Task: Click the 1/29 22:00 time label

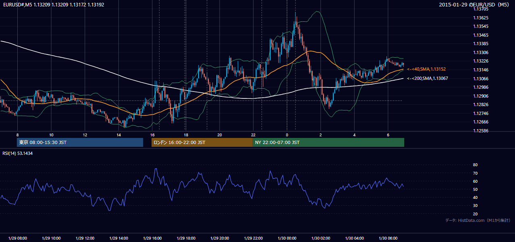Action: 253,238
